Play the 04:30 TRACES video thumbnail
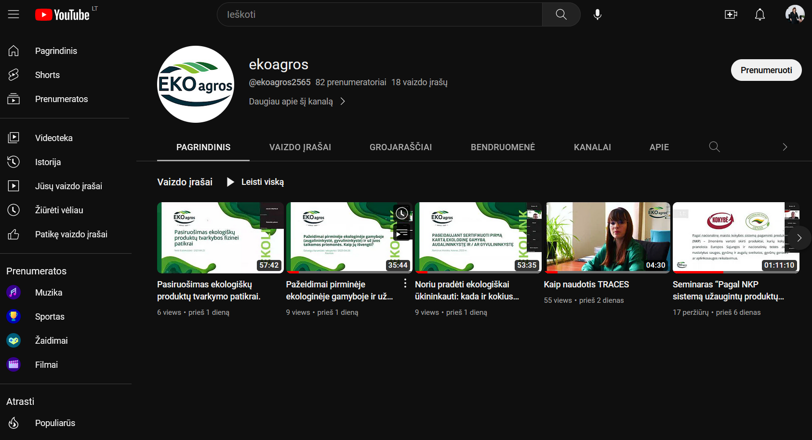The height and width of the screenshot is (440, 812). [x=607, y=238]
